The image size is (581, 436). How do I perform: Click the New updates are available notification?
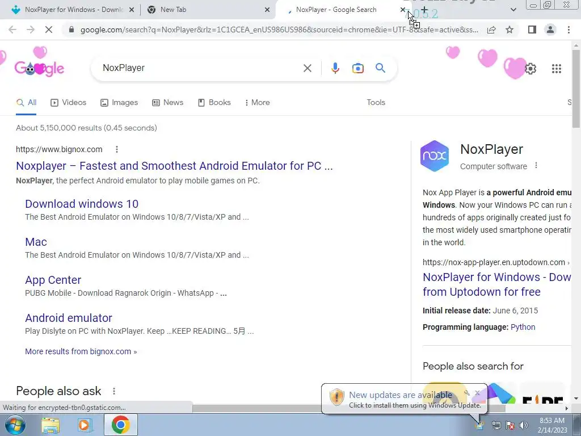pos(404,399)
